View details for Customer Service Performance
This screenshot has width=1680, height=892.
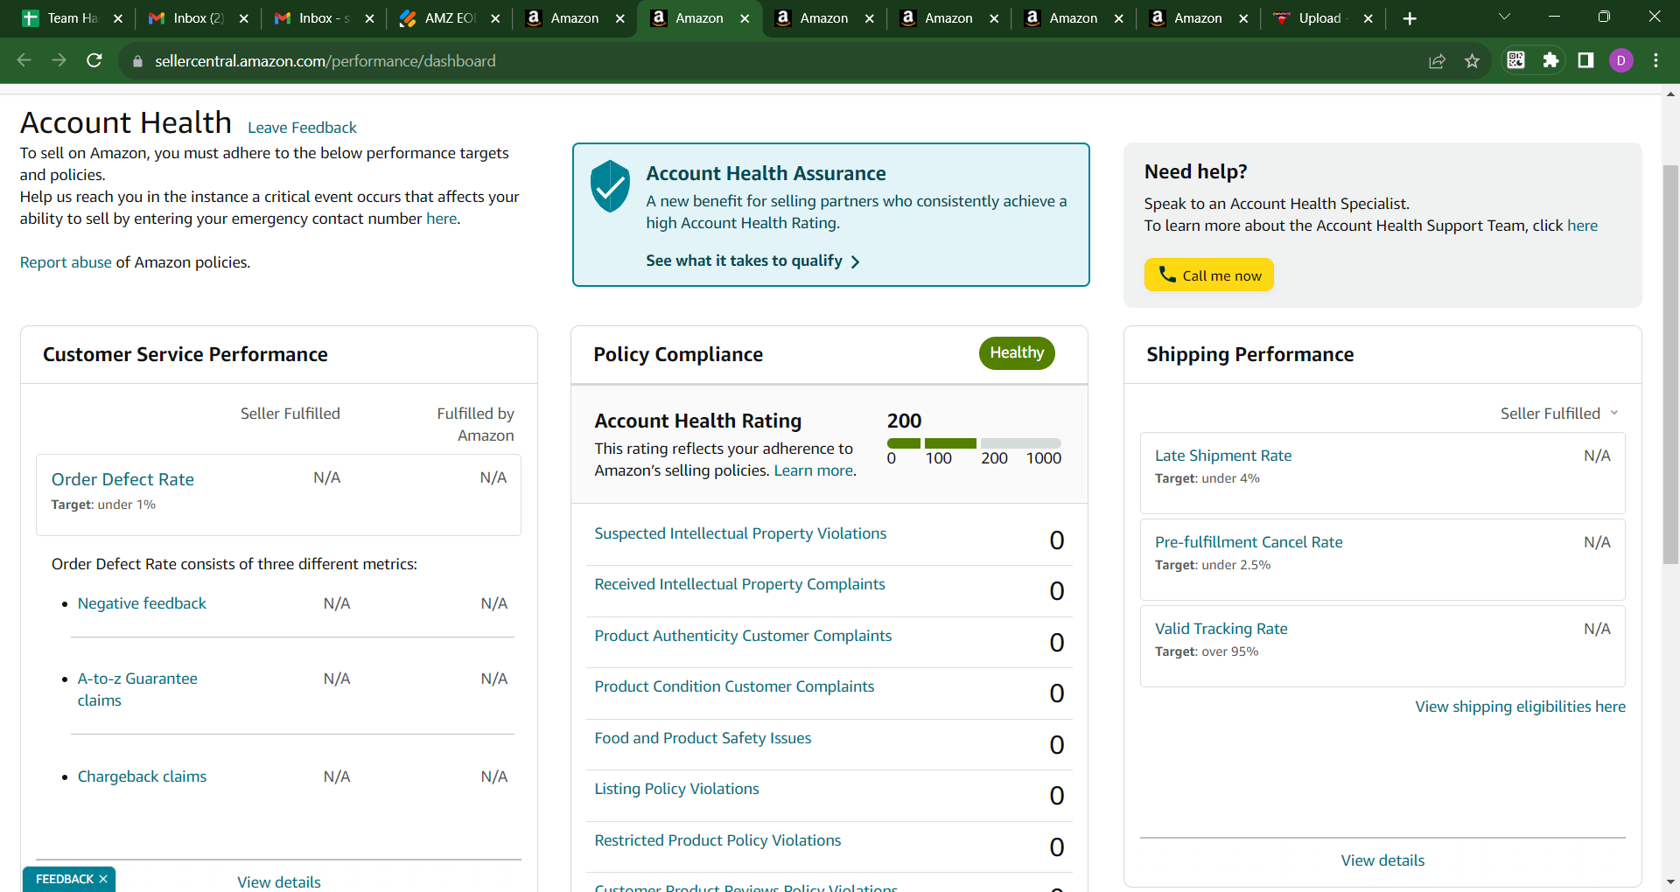tap(279, 882)
